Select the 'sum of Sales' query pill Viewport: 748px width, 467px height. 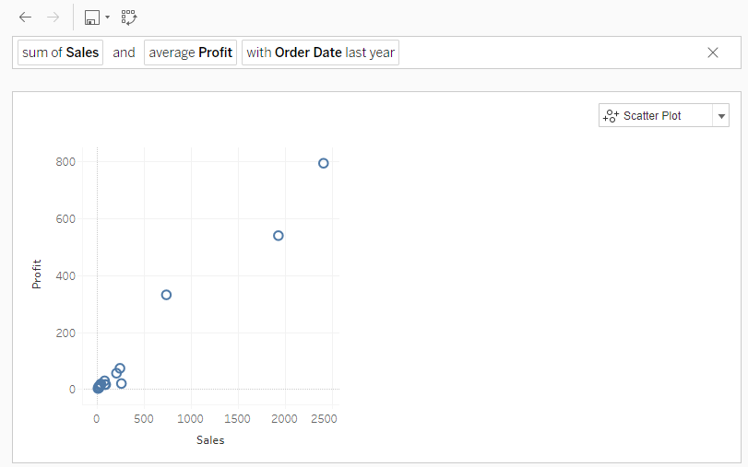pos(60,53)
